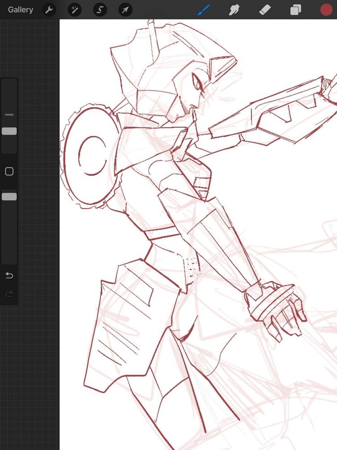Open the Layers panel
Viewport: 337px width, 450px height.
[296, 10]
